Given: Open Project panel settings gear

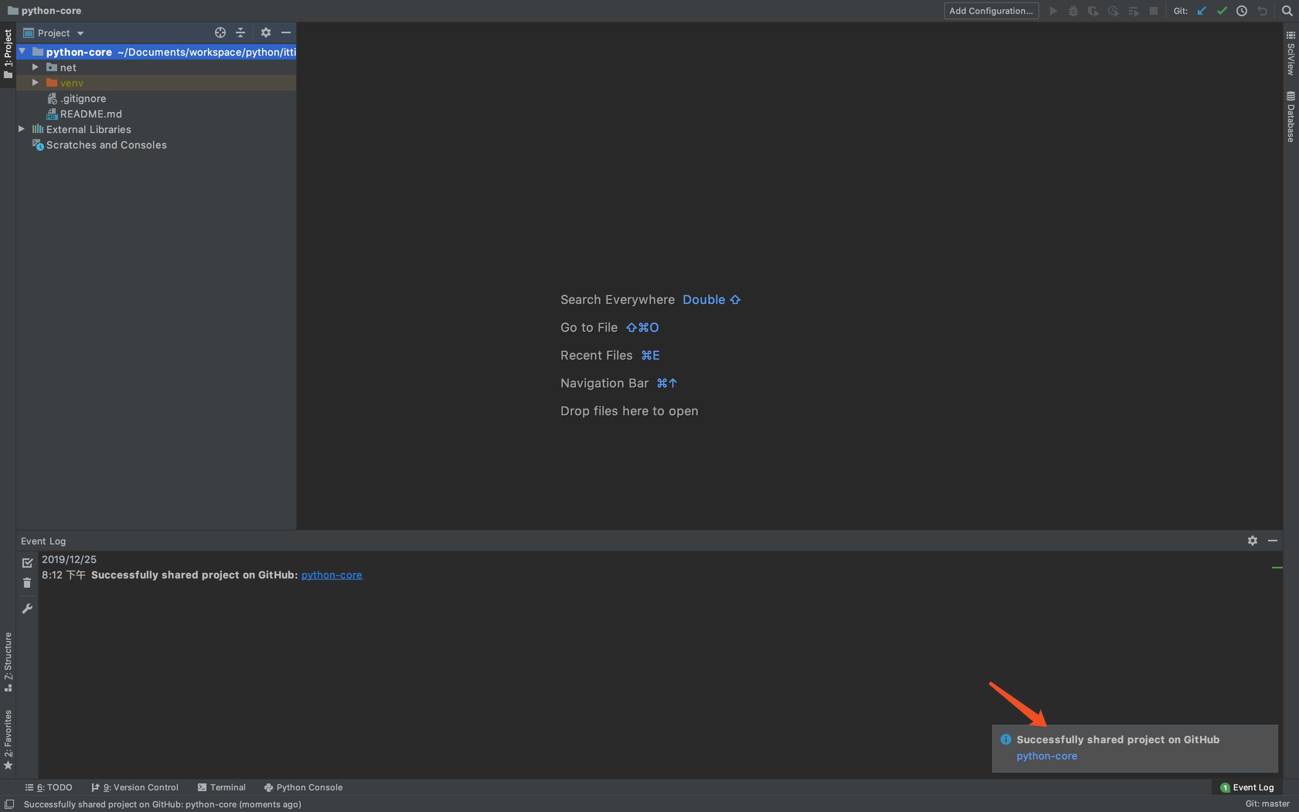Looking at the screenshot, I should point(266,33).
